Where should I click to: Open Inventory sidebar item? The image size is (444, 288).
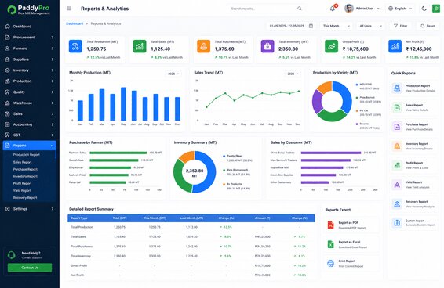click(30, 70)
